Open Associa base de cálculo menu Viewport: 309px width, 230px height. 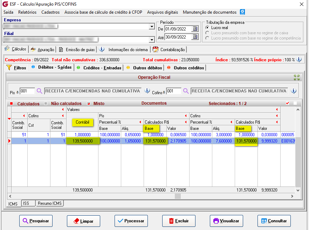tap(103, 12)
